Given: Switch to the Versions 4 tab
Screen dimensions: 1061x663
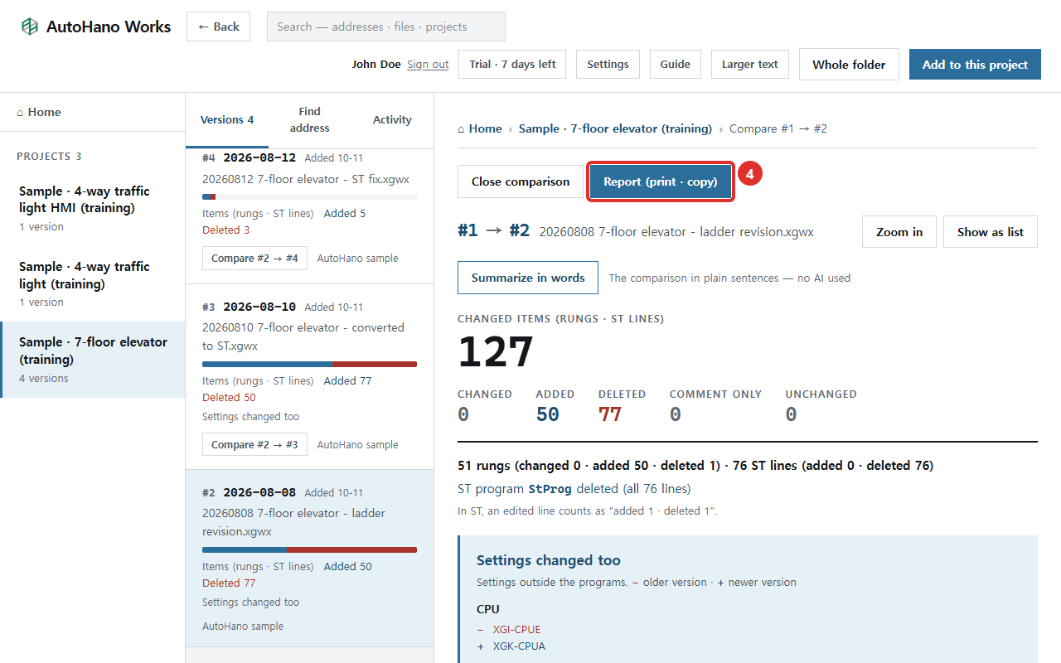Looking at the screenshot, I should click(x=227, y=120).
